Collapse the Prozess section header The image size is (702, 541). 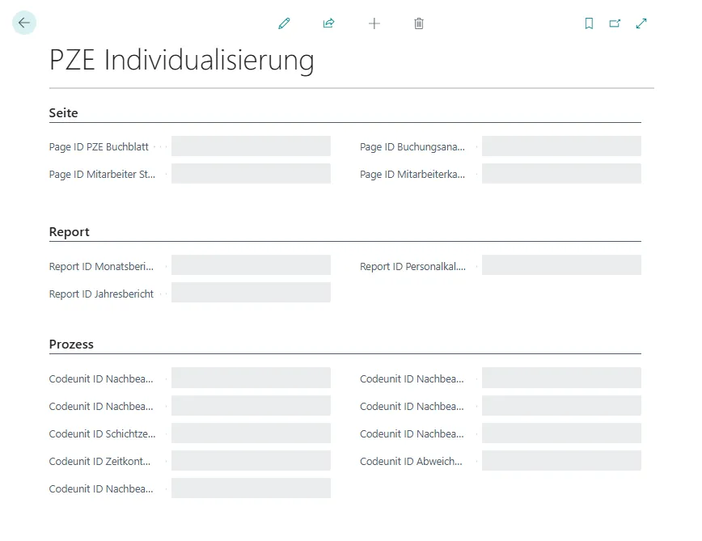tap(71, 344)
